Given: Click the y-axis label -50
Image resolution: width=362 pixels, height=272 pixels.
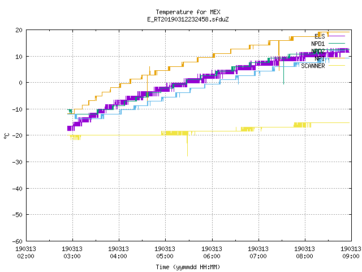Looking at the screenshot, I should pos(18,215).
